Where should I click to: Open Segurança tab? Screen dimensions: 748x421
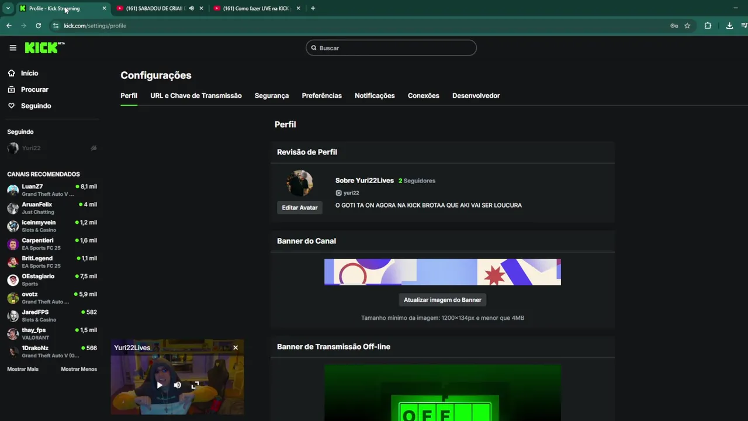coord(272,95)
